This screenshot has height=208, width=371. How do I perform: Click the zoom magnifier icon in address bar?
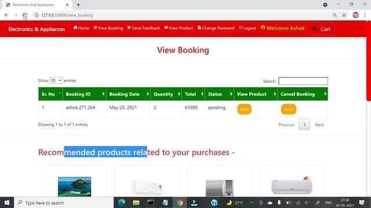coord(334,15)
